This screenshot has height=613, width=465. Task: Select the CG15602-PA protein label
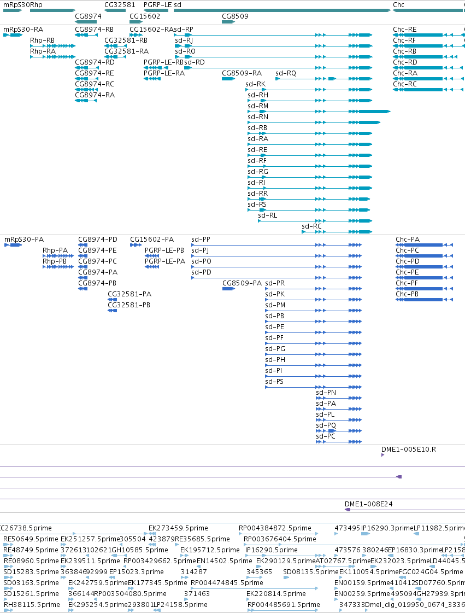click(x=151, y=240)
